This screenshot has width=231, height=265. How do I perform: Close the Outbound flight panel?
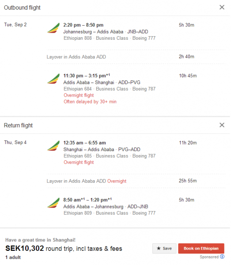pyautogui.click(x=222, y=7)
